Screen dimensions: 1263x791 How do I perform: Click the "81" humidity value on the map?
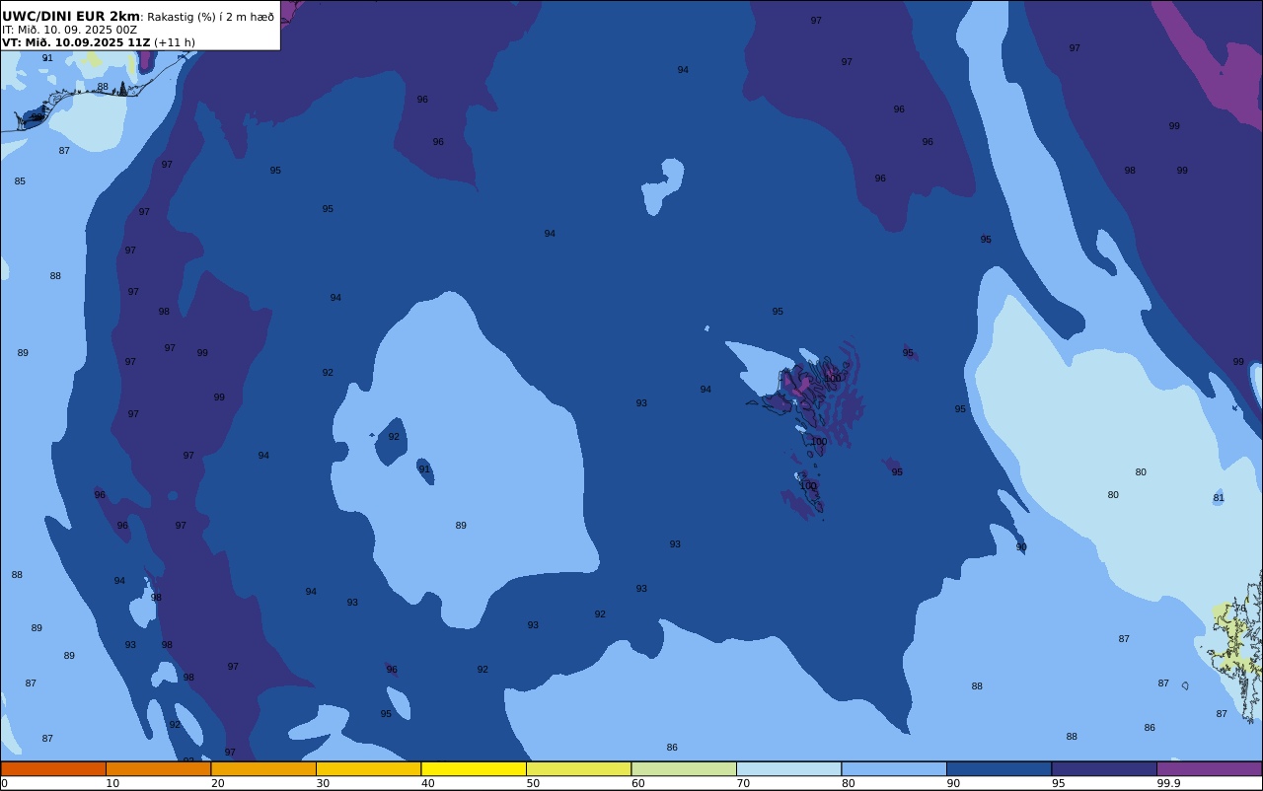coord(1219,498)
